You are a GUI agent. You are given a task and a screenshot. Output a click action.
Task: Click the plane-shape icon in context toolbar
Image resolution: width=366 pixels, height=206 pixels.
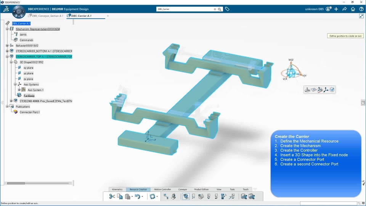click(x=313, y=90)
